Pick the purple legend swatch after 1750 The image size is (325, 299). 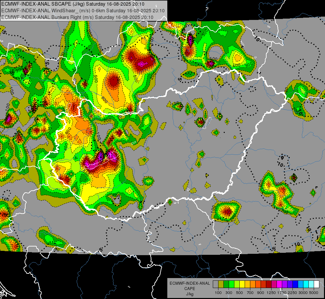click(284, 284)
